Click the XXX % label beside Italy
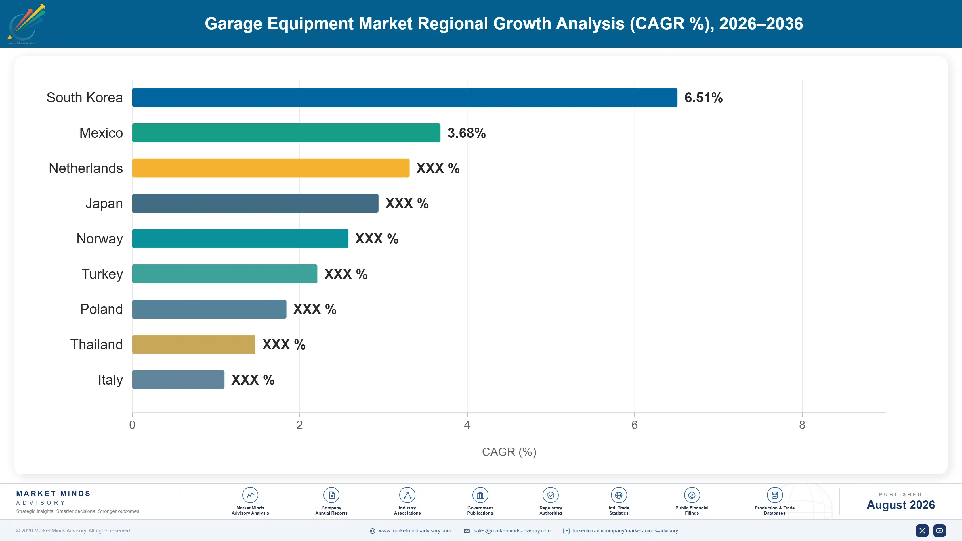This screenshot has height=541, width=962. (253, 380)
